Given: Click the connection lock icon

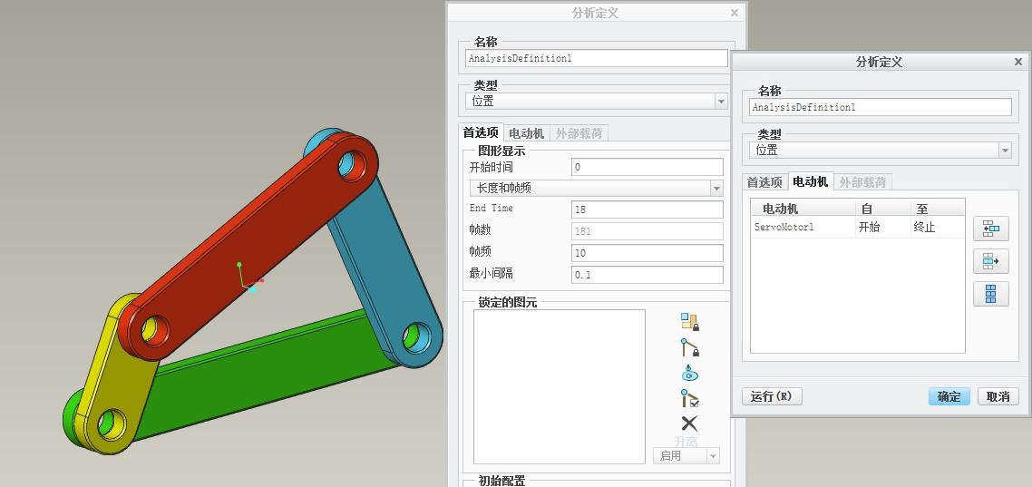Looking at the screenshot, I should (689, 347).
